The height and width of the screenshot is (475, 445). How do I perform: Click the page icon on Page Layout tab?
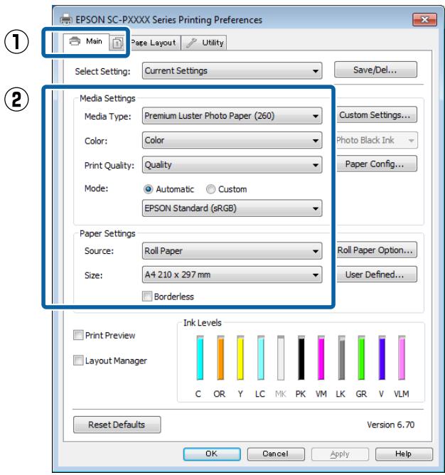(x=117, y=43)
